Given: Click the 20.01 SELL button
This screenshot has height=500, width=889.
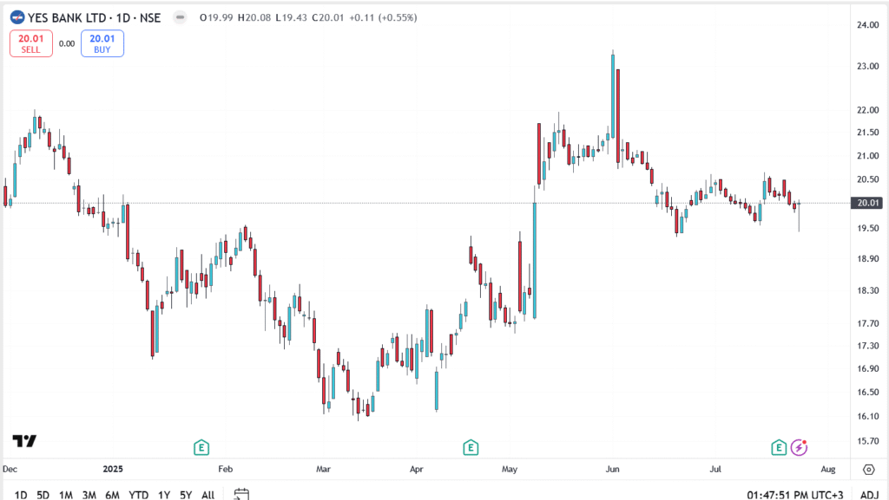Looking at the screenshot, I should coord(31,43).
